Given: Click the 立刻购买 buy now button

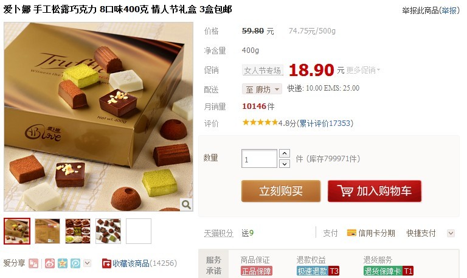Looking at the screenshot, I should [281, 191].
